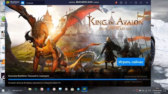
Task: Click 'Рабочий стол' taskbar toolbar label
Action: [17, 91]
